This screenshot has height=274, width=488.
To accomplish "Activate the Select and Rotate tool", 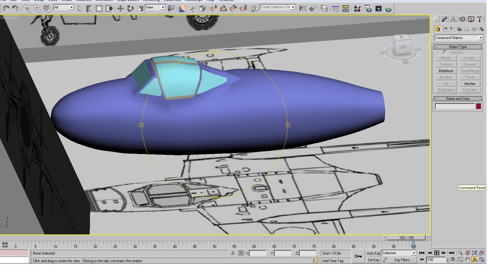I will pyautogui.click(x=130, y=9).
